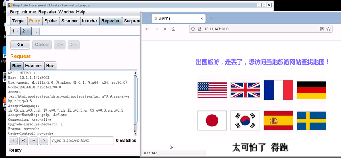Open the tracking protection shield icon
Viewport: 341px width, 158px height.
tap(193, 29)
